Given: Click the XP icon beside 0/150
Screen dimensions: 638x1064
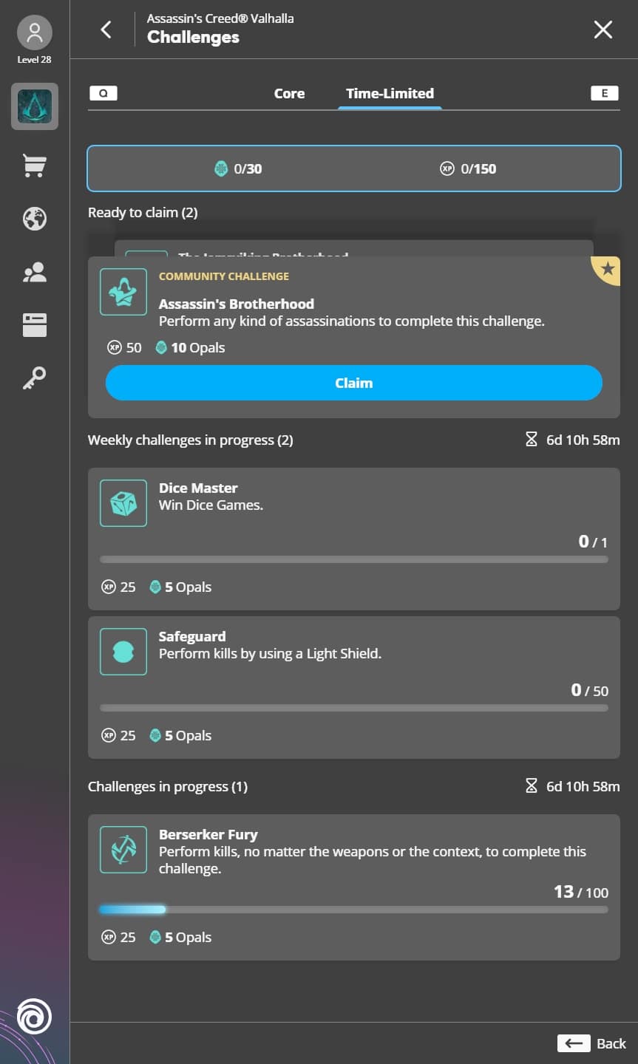Looking at the screenshot, I should point(447,168).
